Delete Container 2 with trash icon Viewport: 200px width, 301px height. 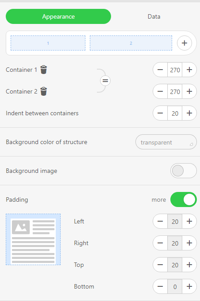(43, 91)
